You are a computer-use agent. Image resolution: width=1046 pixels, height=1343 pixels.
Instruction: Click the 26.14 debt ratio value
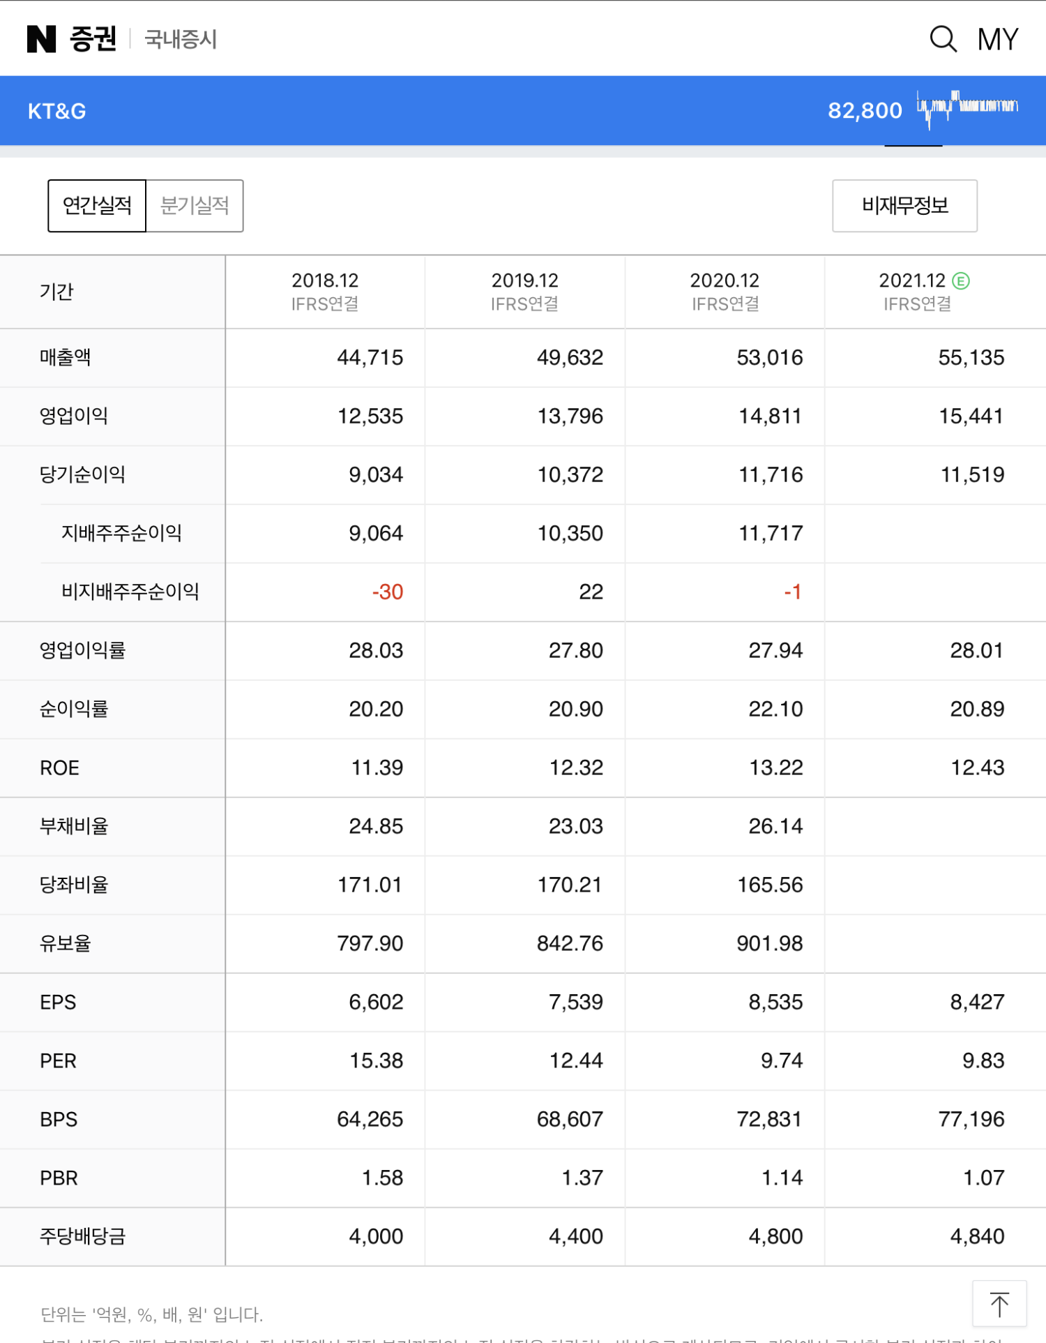pyautogui.click(x=776, y=827)
